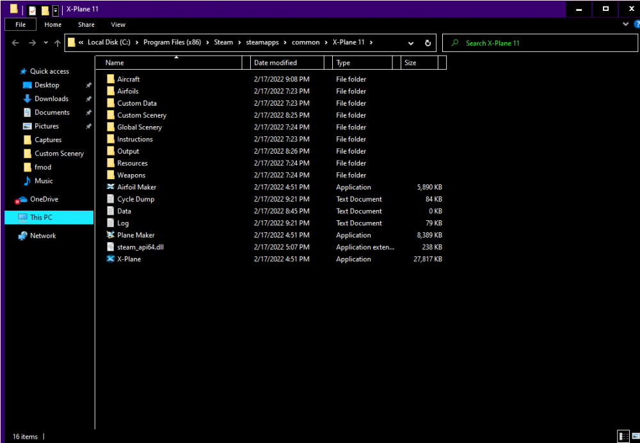Screen dimensions: 640x443
Task: Open the File menu
Action: click(x=20, y=24)
